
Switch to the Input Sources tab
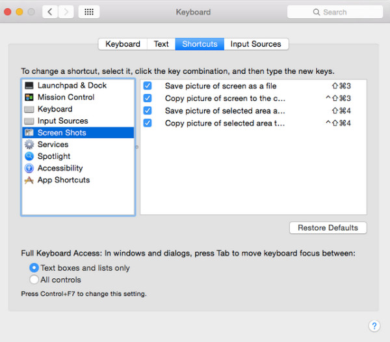[x=256, y=44]
